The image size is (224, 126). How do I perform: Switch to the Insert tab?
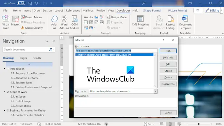click(27, 11)
